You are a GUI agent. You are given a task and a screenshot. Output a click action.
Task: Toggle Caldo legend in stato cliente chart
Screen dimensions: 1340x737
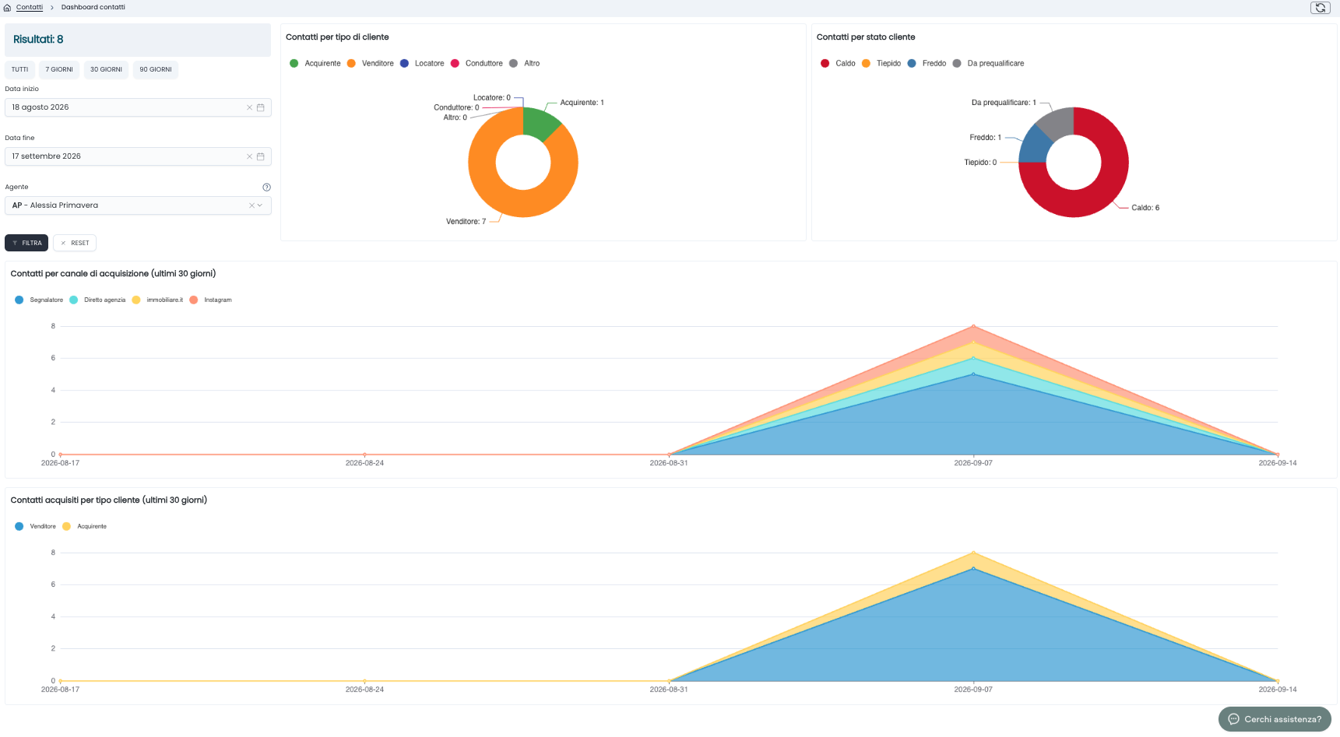click(838, 64)
